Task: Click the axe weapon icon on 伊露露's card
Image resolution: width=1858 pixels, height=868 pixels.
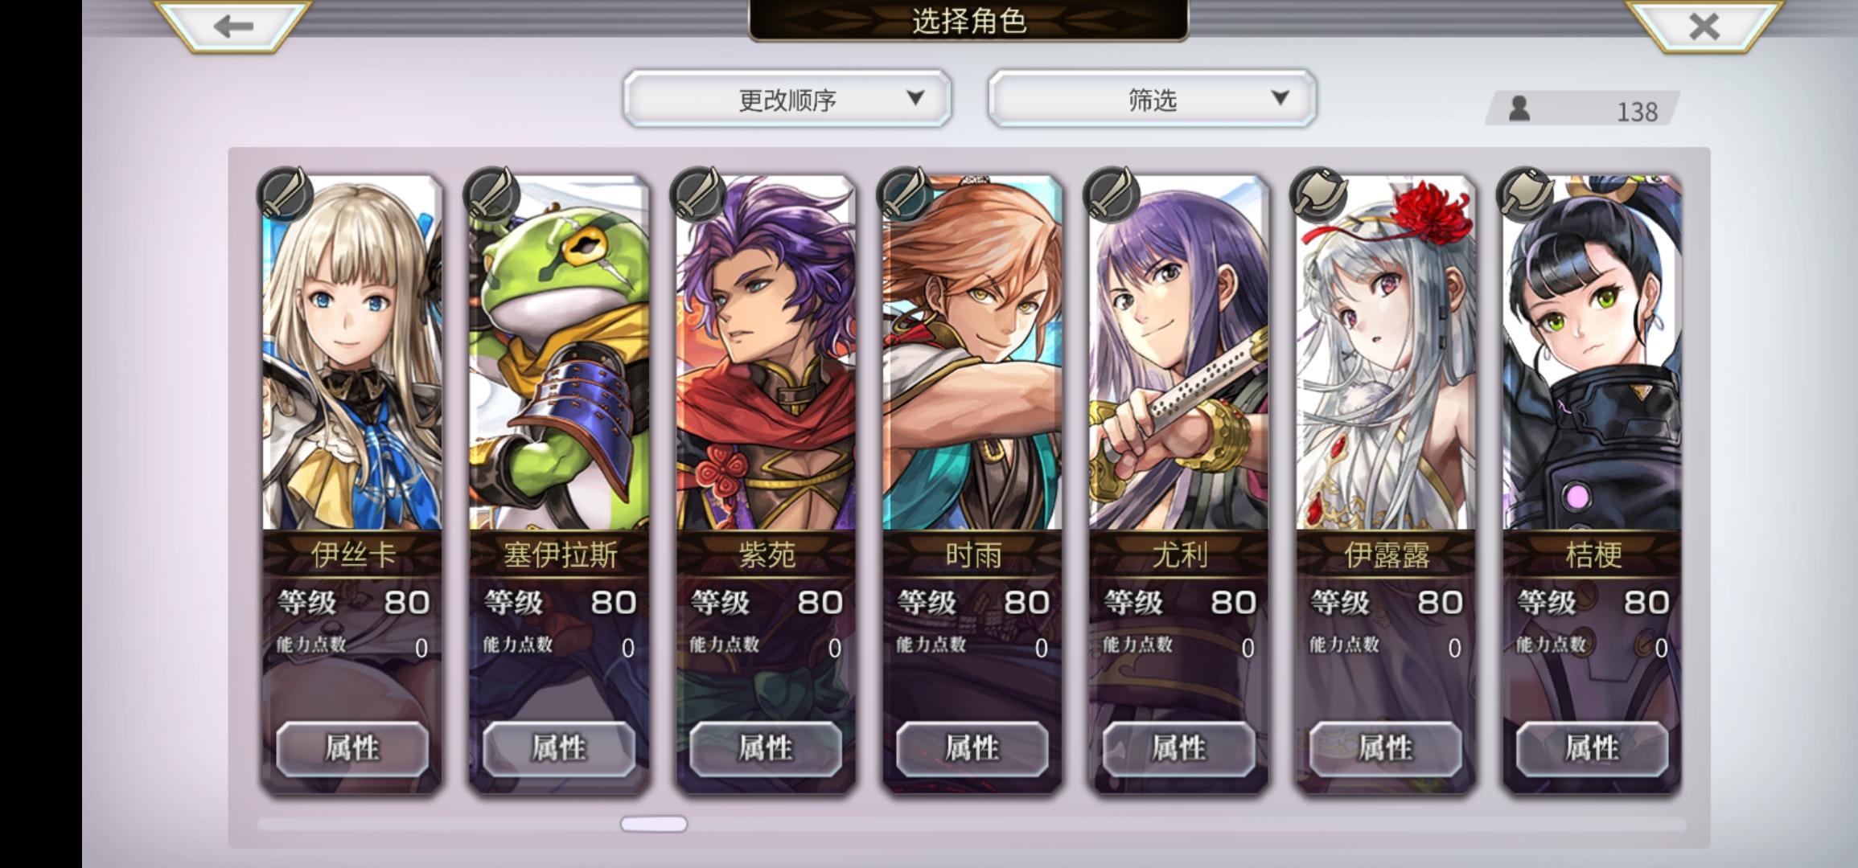Action: (x=1318, y=194)
